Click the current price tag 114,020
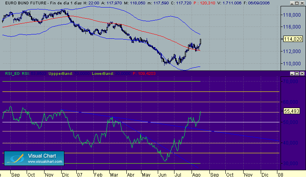Image resolution: width=306 pixels, height=177 pixels. click(x=293, y=39)
